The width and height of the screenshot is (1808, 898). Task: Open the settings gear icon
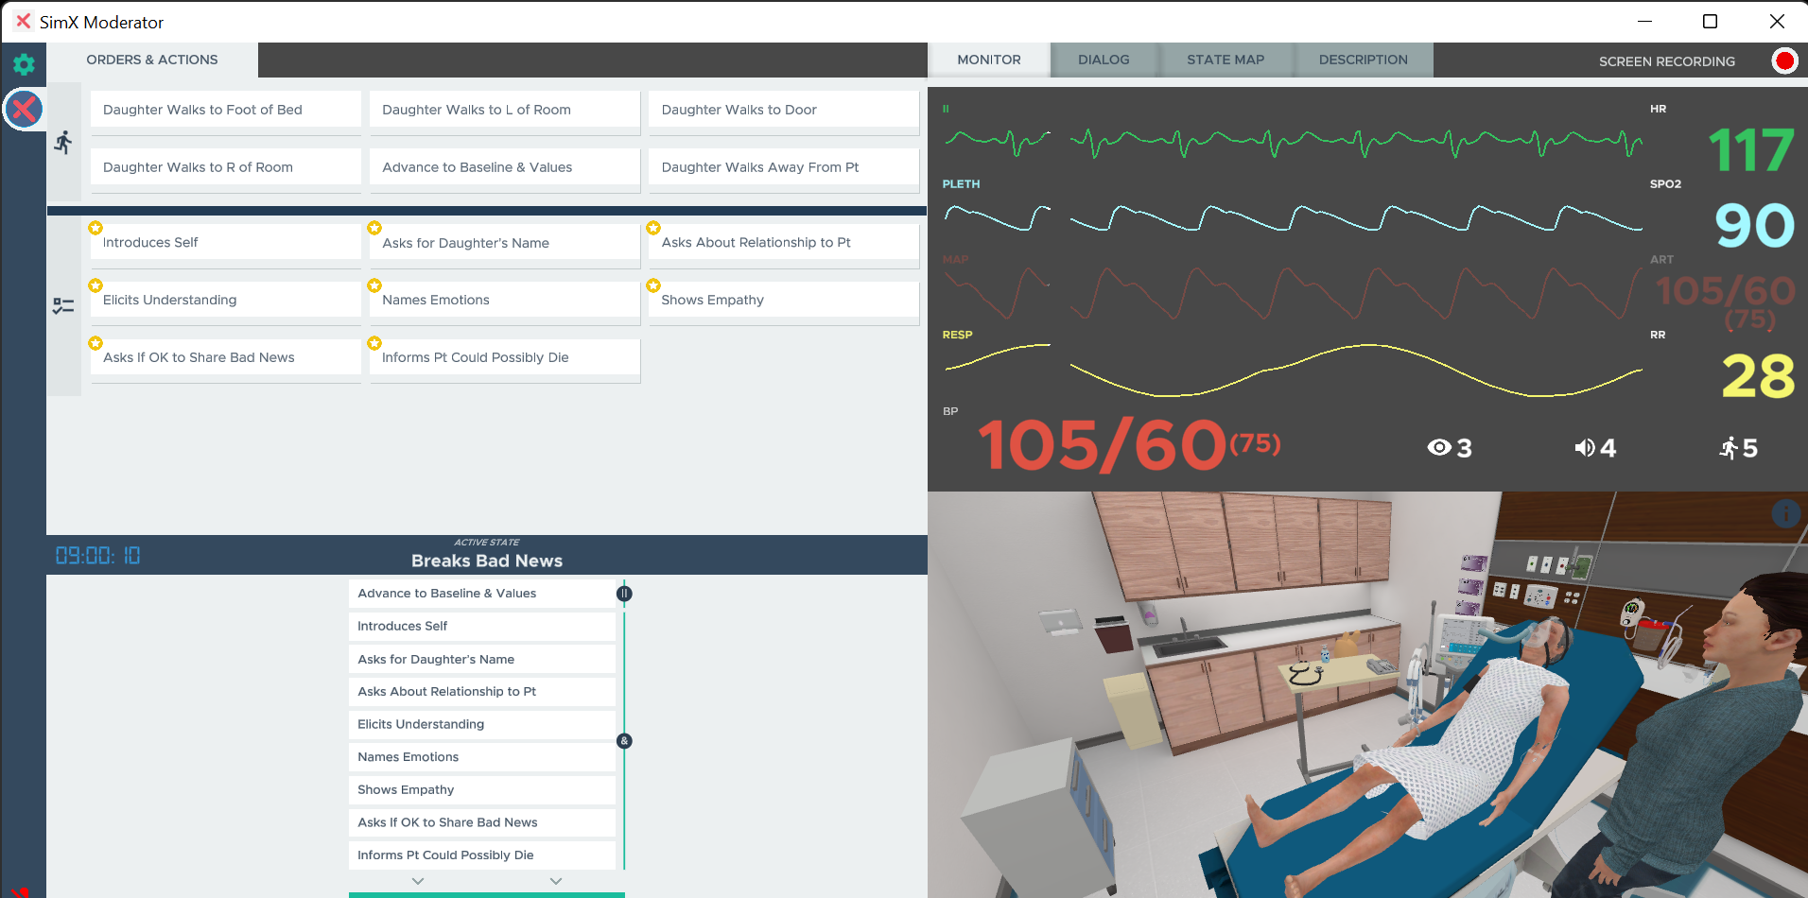[x=24, y=64]
